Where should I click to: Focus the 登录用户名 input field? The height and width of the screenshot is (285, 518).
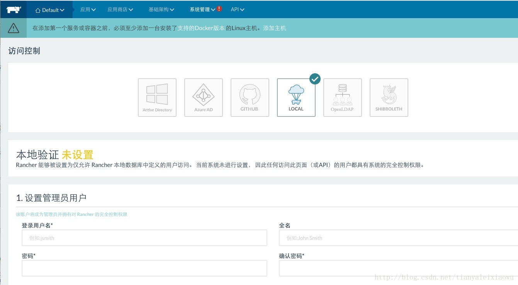(144, 238)
